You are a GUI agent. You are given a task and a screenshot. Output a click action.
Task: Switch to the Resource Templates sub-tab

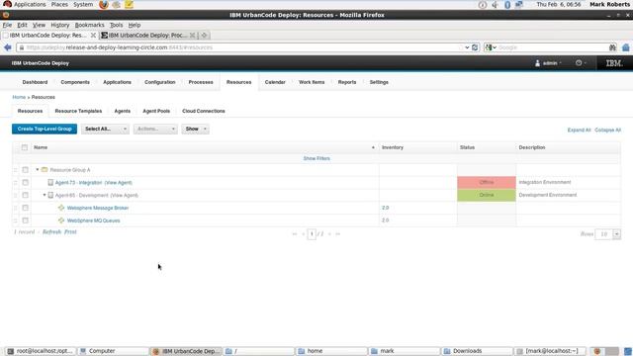click(x=78, y=111)
